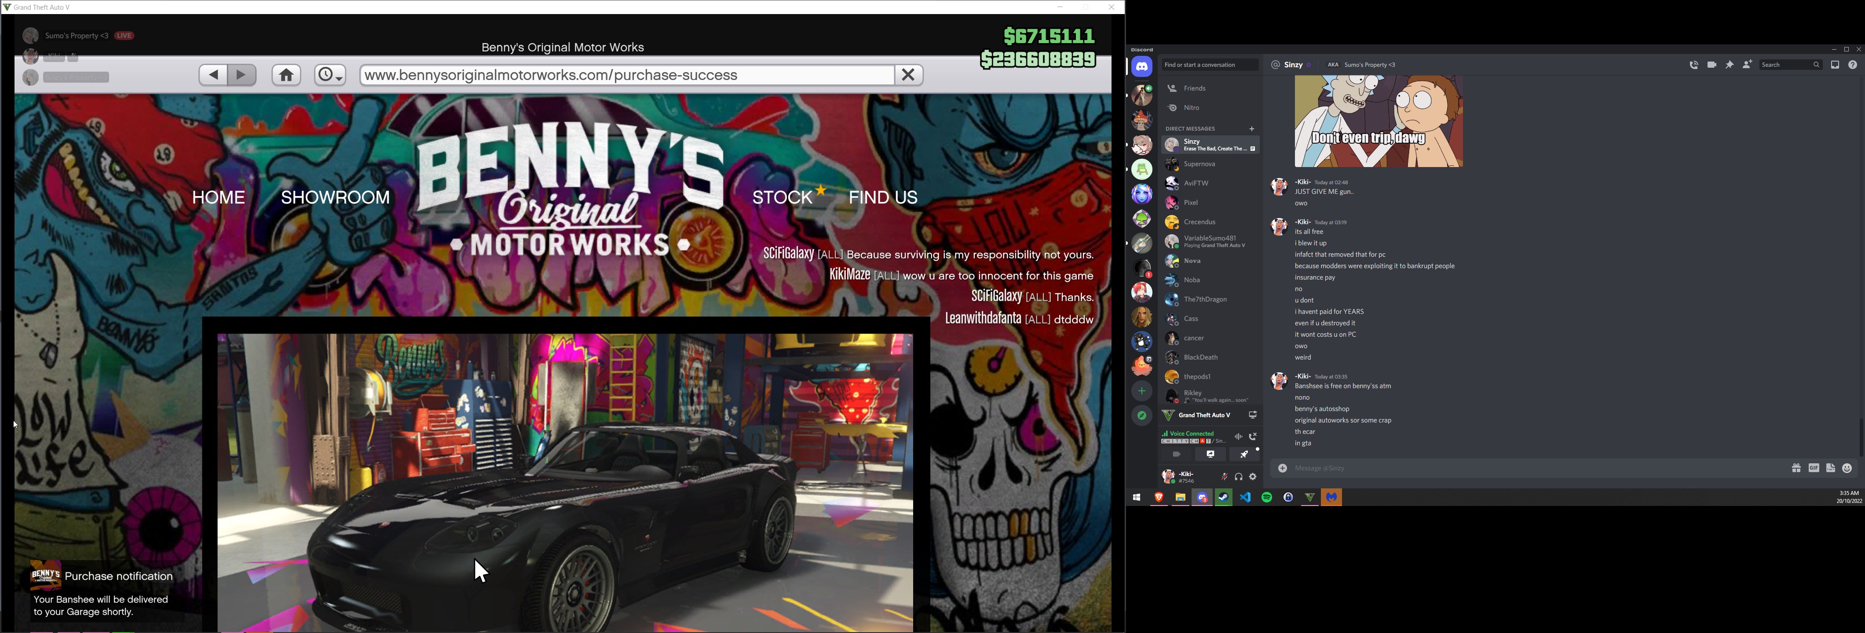Toggle noise suppression in voice panel
Viewport: 1865px width, 633px height.
1239,437
